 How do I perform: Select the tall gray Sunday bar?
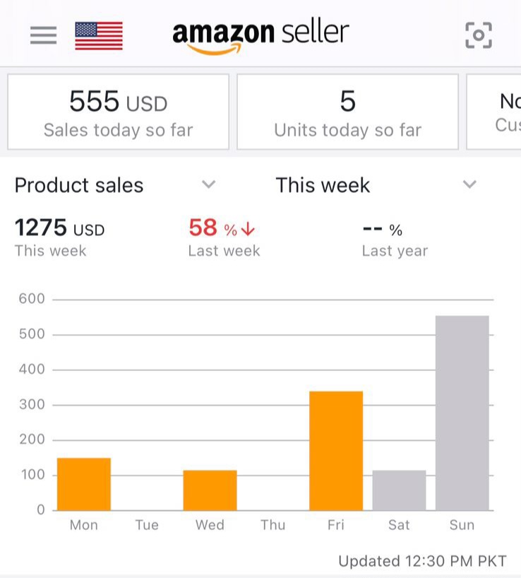pos(462,413)
